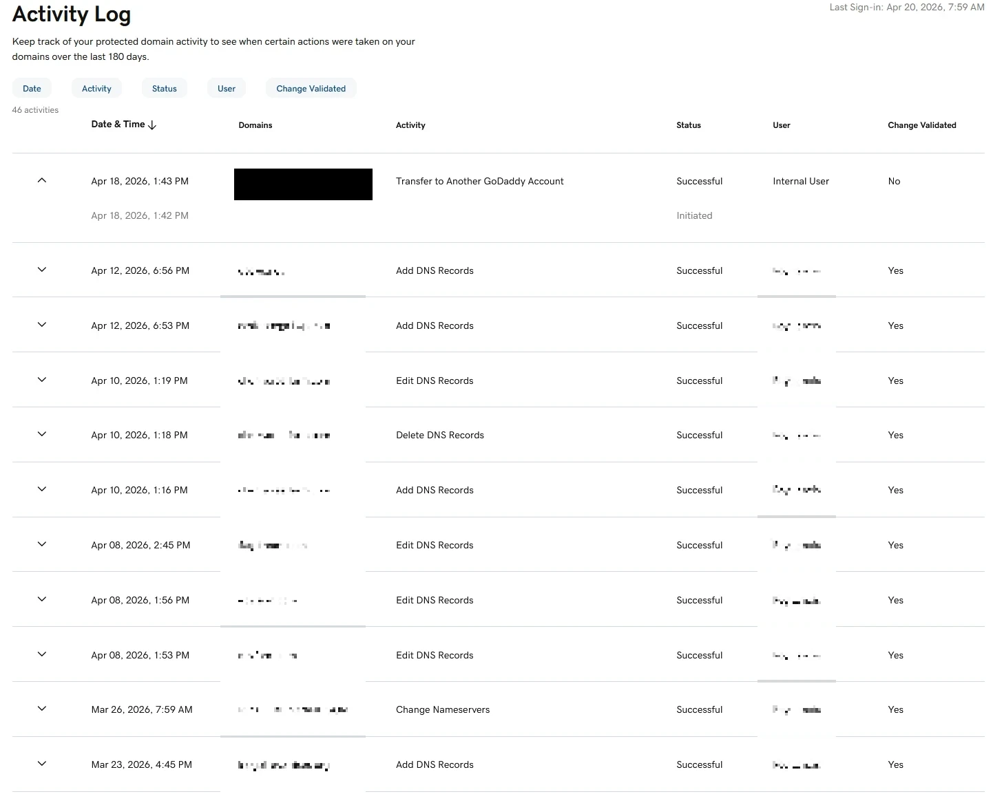The height and width of the screenshot is (794, 993).
Task: Expand the Mar 23, 2026 4:45 PM row
Action: point(42,764)
